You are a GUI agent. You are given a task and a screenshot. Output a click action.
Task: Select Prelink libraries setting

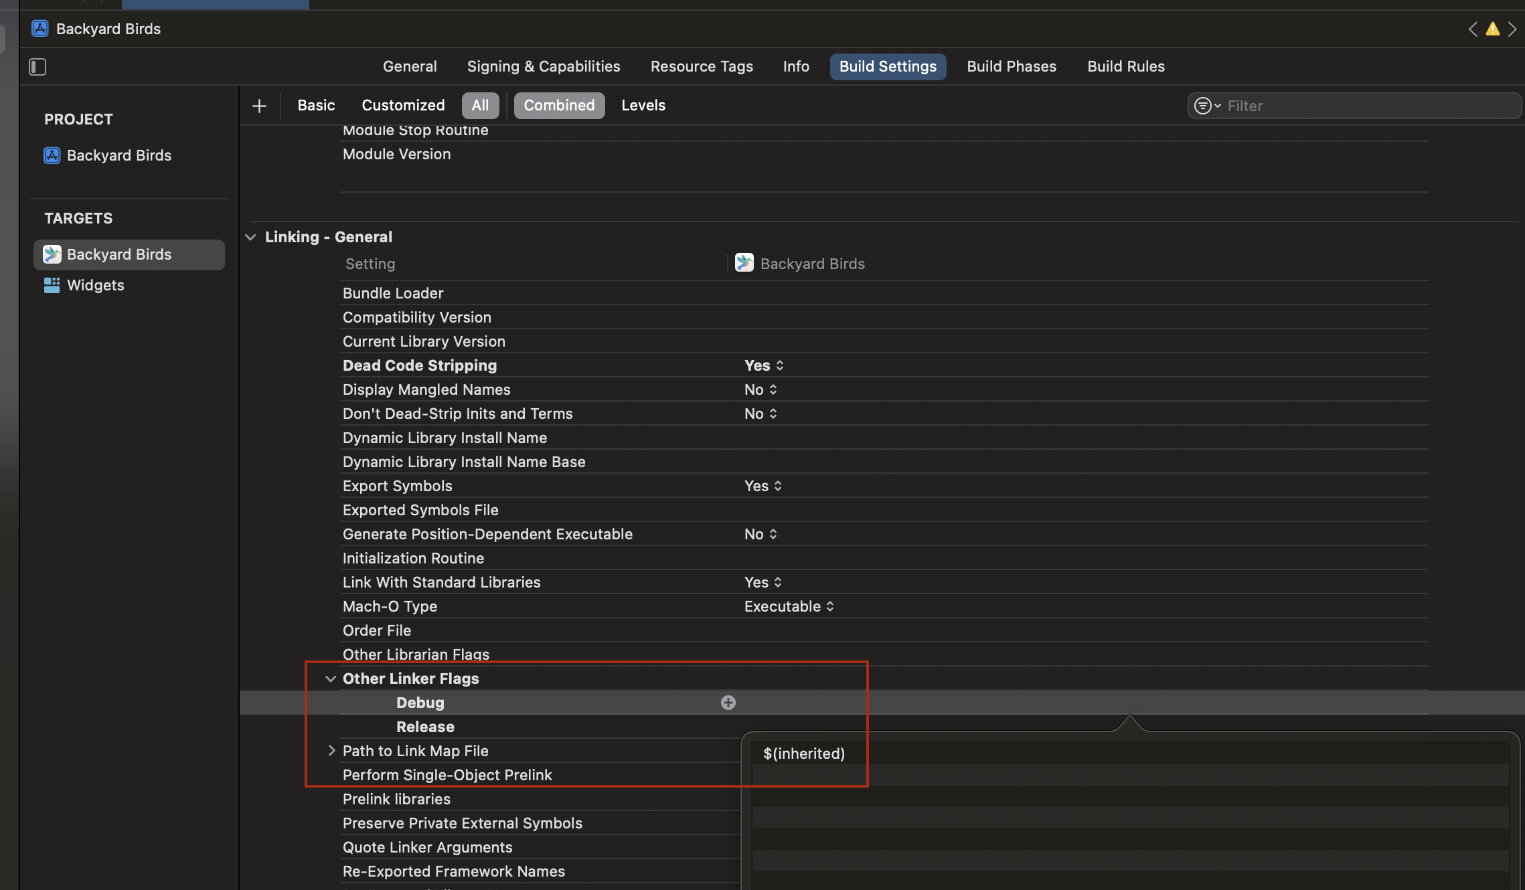pyautogui.click(x=396, y=799)
